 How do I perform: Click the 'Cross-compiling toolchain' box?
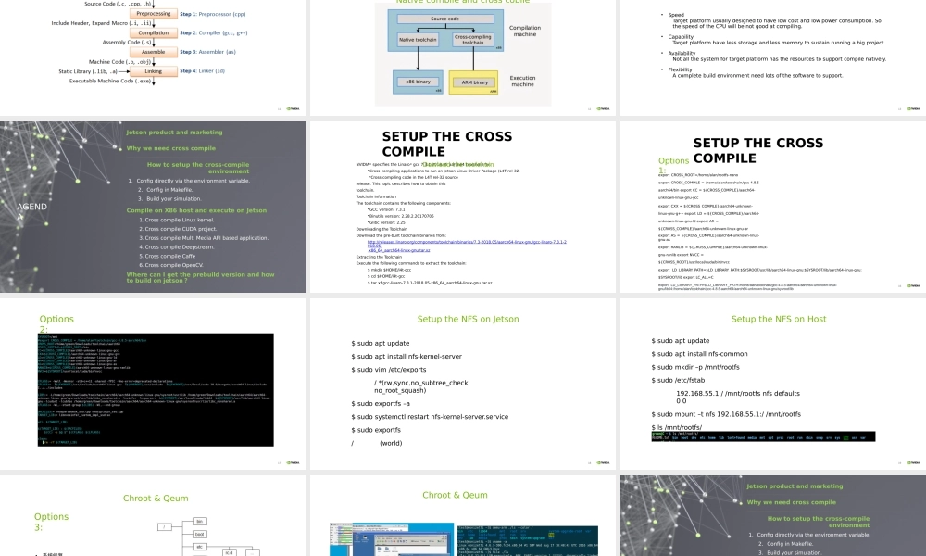[x=473, y=40]
